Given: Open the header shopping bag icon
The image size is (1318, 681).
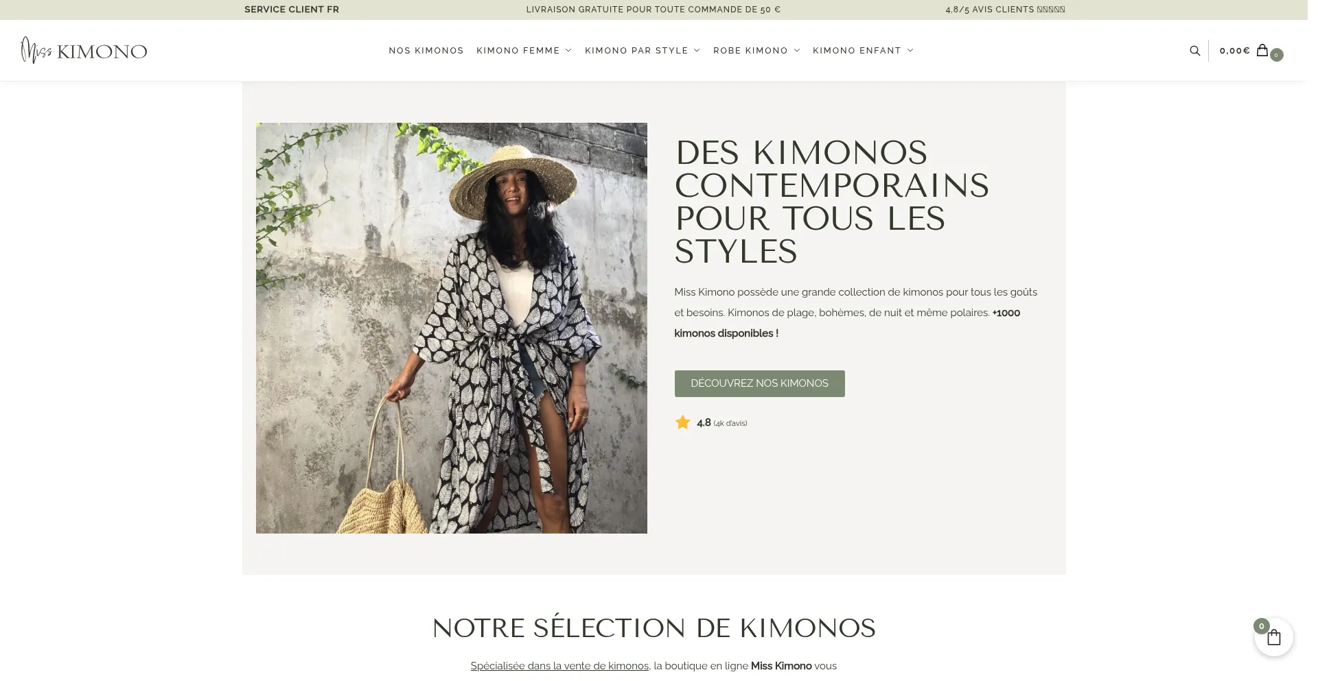Looking at the screenshot, I should click(x=1262, y=50).
